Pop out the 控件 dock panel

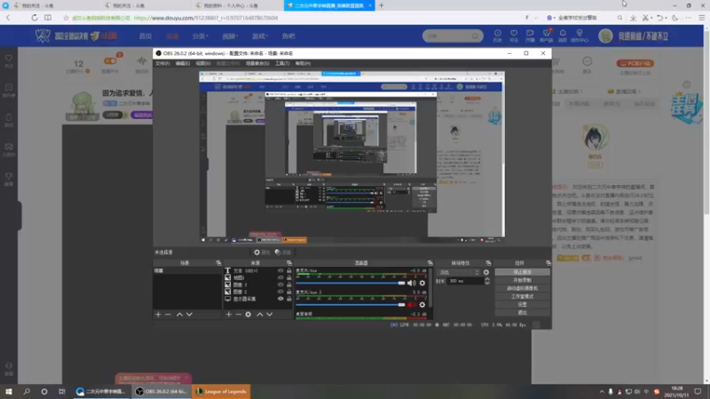[548, 262]
